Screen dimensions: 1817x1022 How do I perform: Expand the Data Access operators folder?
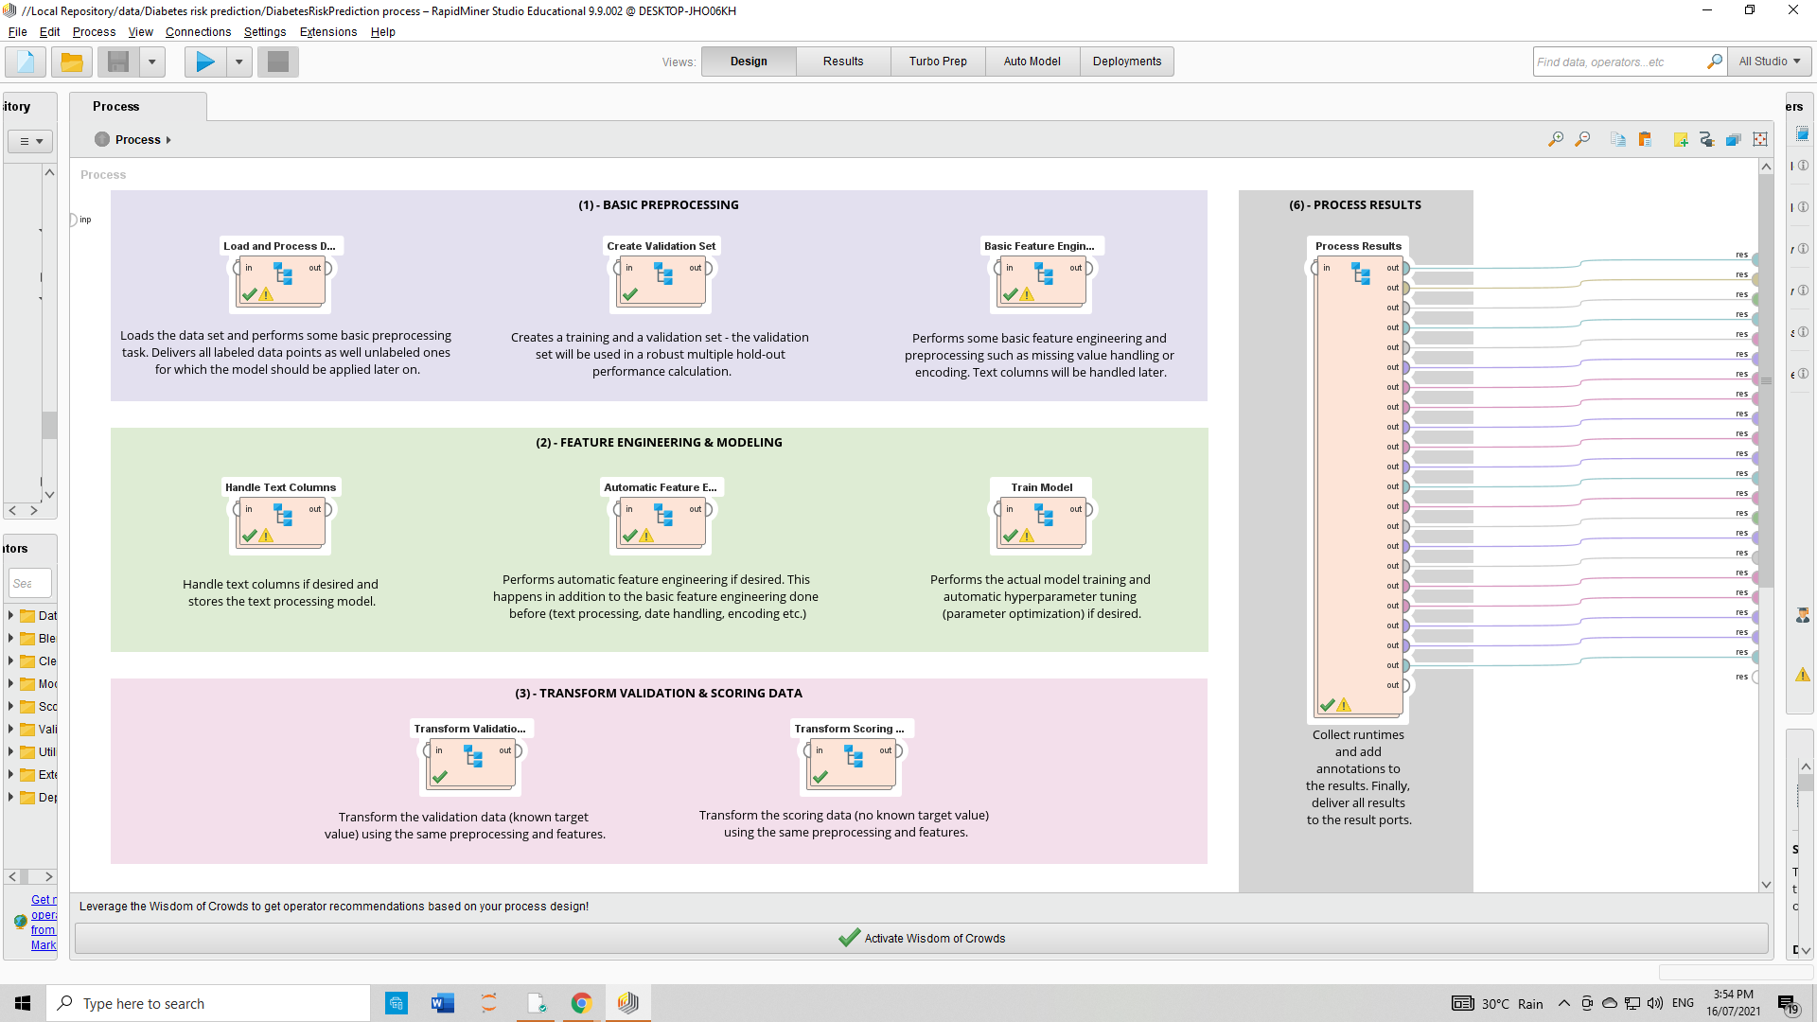click(10, 615)
